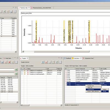Click the yellow Butanoic acid ethyl ester marker
Screen dimensions: 110x110
point(36,32)
